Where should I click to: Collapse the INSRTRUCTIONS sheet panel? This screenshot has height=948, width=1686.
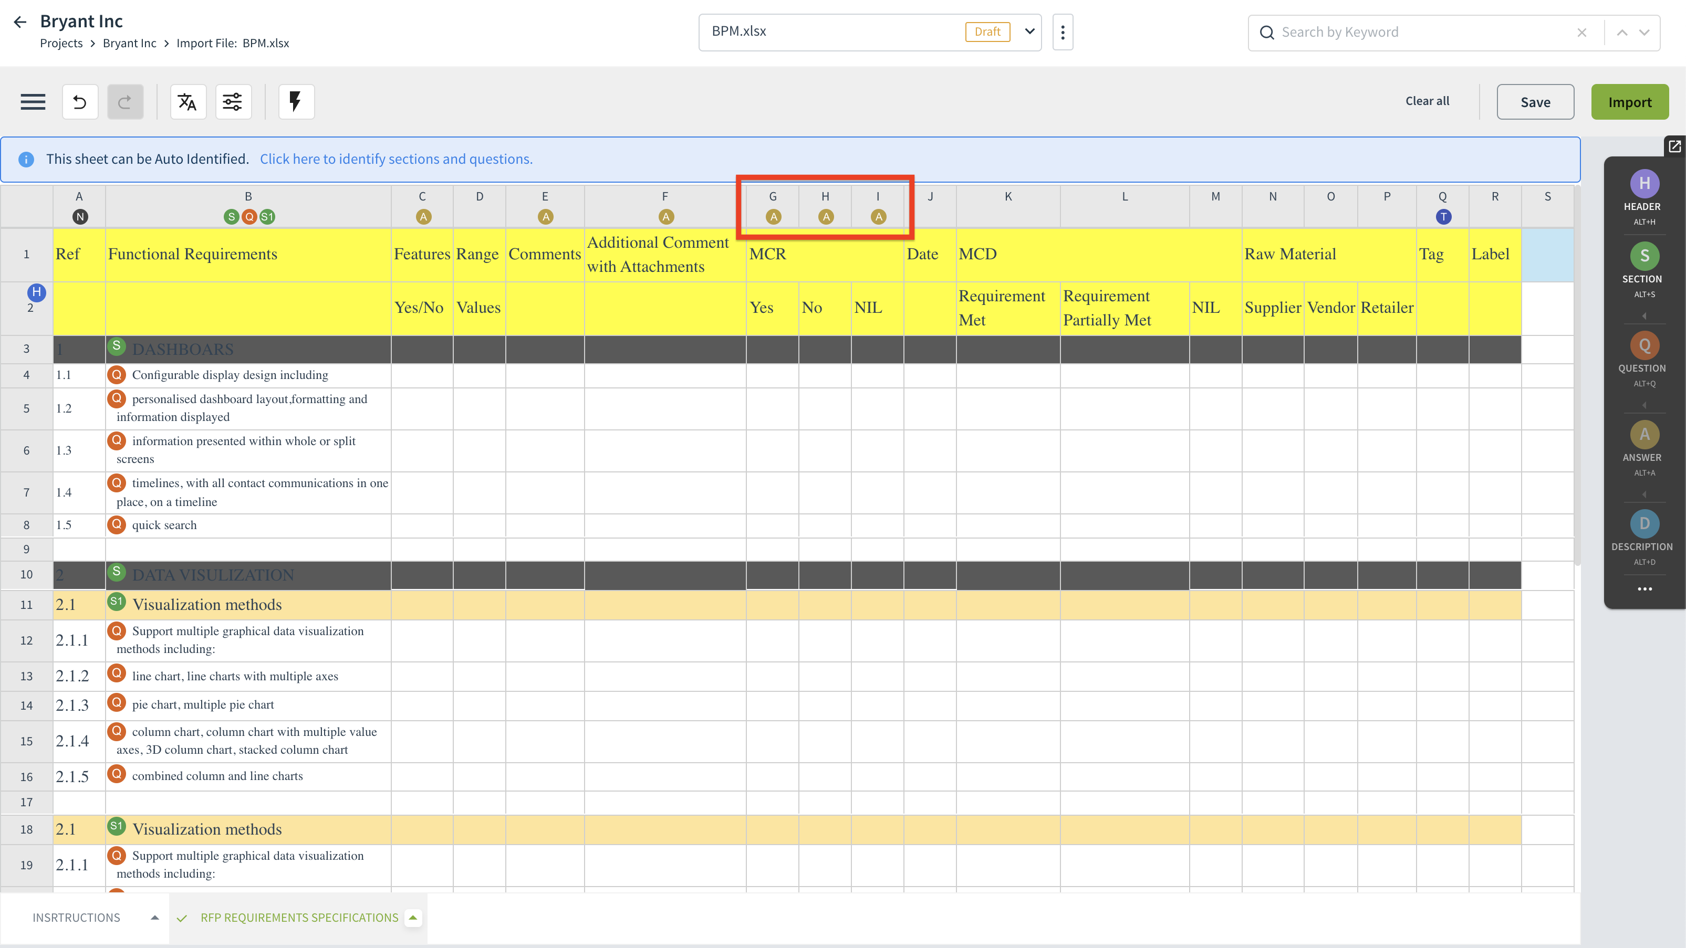(x=154, y=917)
